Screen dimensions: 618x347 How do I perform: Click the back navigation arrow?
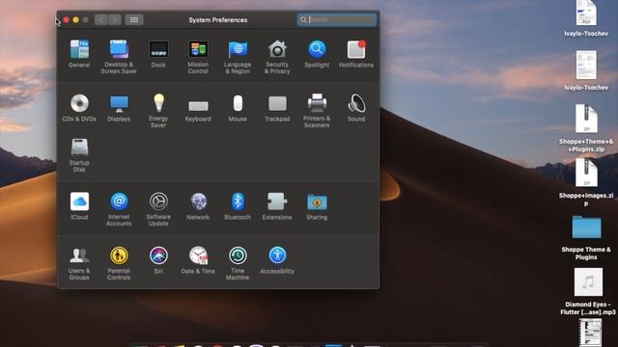tap(101, 19)
